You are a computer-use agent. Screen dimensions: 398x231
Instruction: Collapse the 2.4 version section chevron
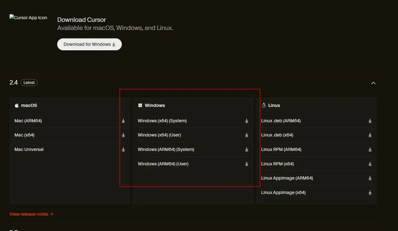(x=373, y=83)
